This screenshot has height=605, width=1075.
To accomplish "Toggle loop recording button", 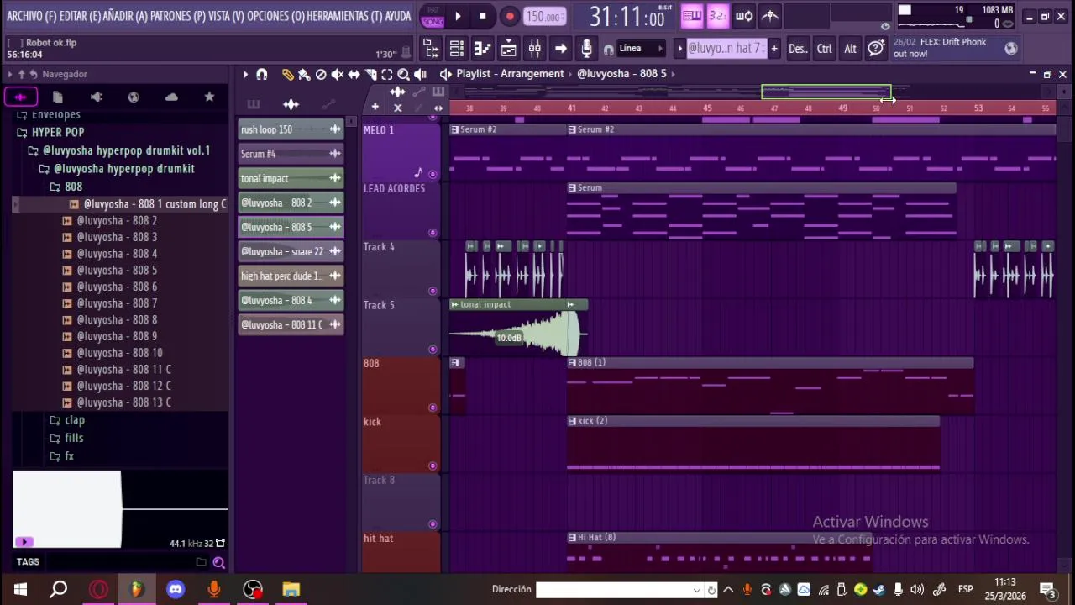I will tap(744, 16).
